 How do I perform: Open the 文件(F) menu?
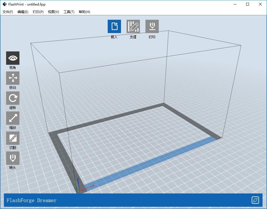[8, 12]
